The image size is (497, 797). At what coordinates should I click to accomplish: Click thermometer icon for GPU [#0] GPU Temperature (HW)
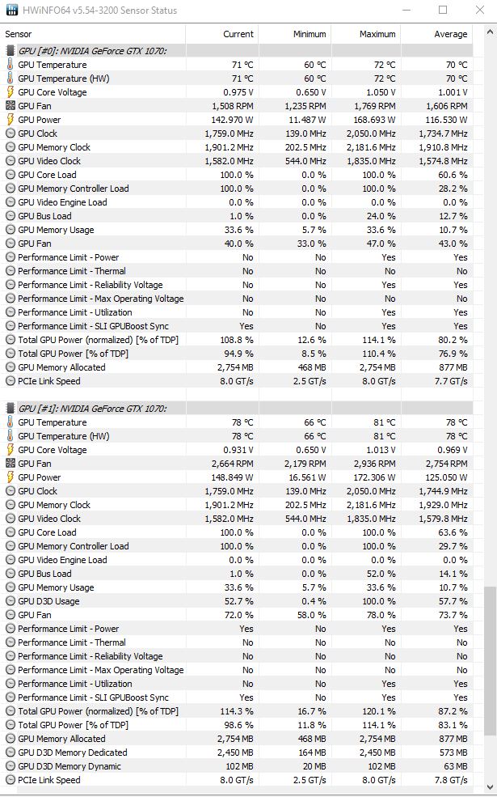(11, 78)
